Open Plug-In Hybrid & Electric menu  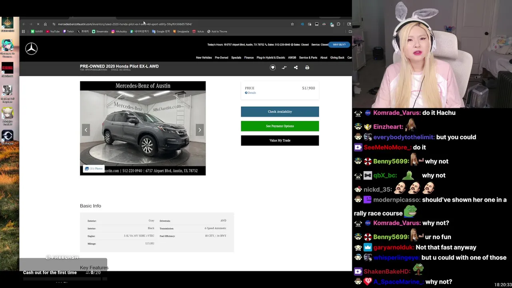pyautogui.click(x=271, y=58)
